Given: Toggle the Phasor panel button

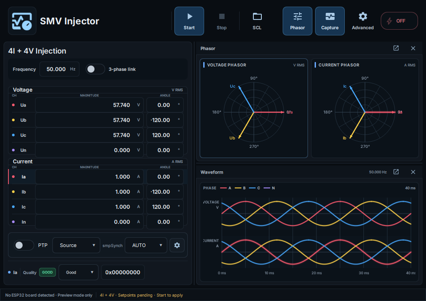Looking at the screenshot, I should click(297, 21).
